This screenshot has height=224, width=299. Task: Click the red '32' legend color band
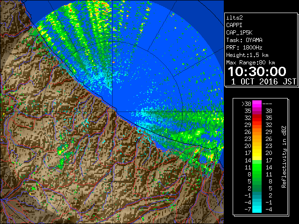[257, 118]
